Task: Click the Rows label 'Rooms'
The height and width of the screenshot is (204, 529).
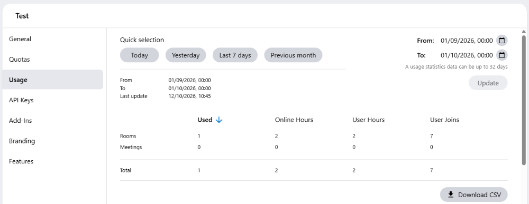Action: 128,136
